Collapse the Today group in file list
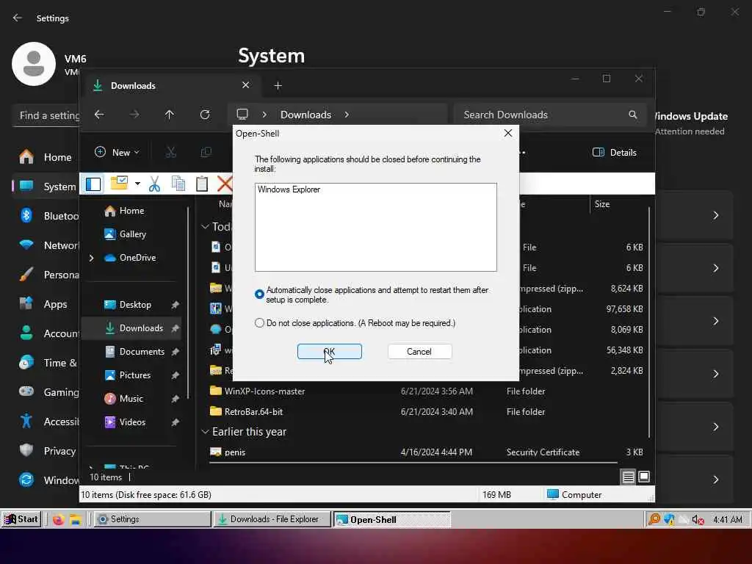752x564 pixels. [x=205, y=226]
